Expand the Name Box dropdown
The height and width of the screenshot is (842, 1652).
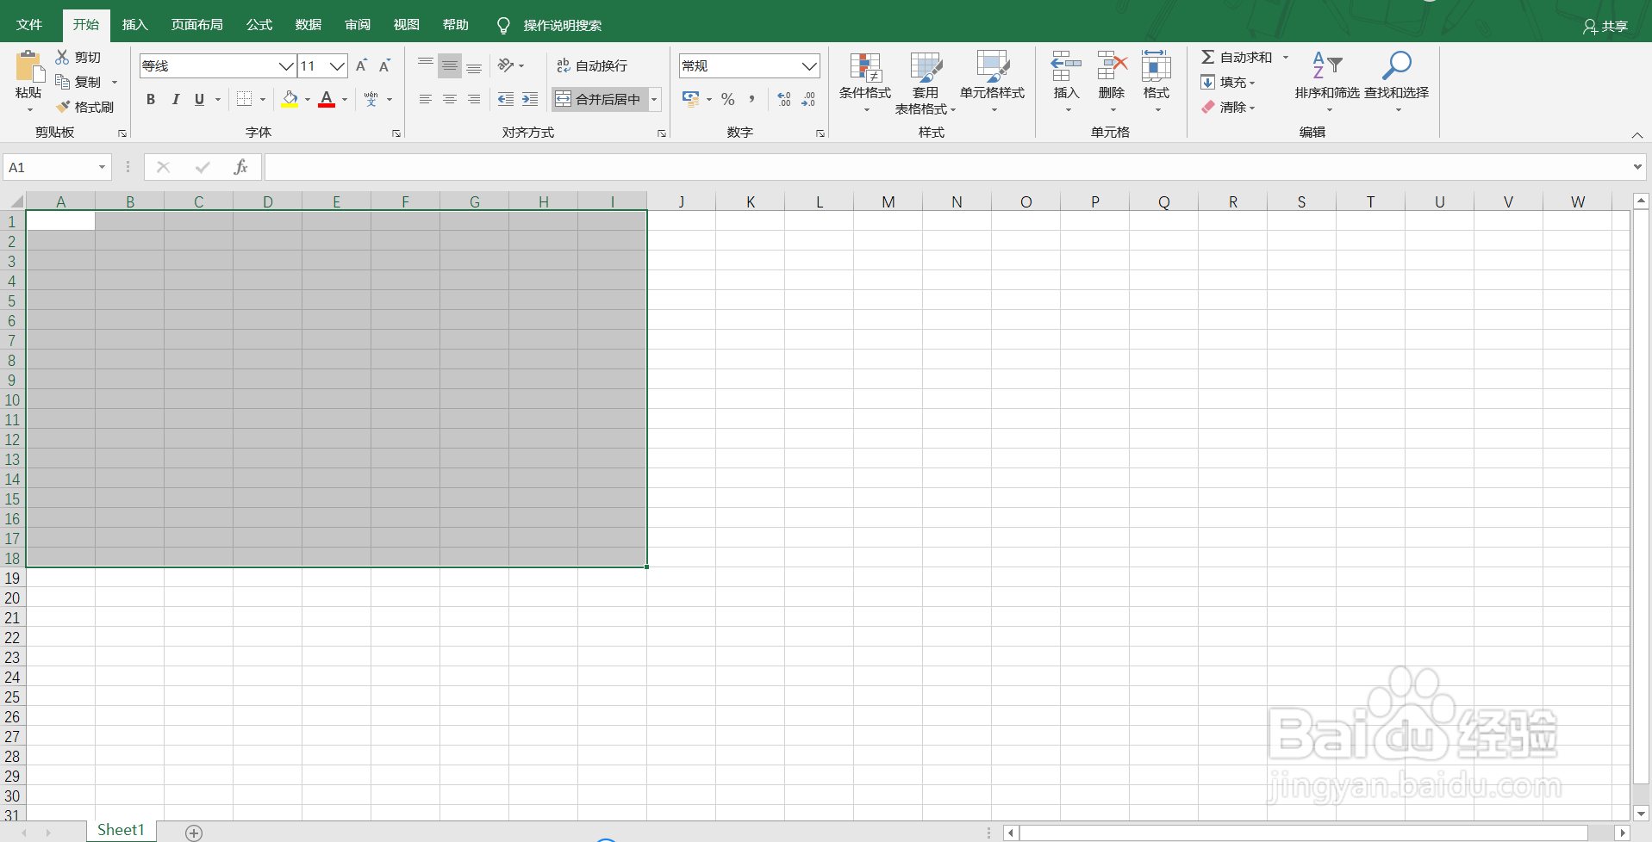(102, 167)
